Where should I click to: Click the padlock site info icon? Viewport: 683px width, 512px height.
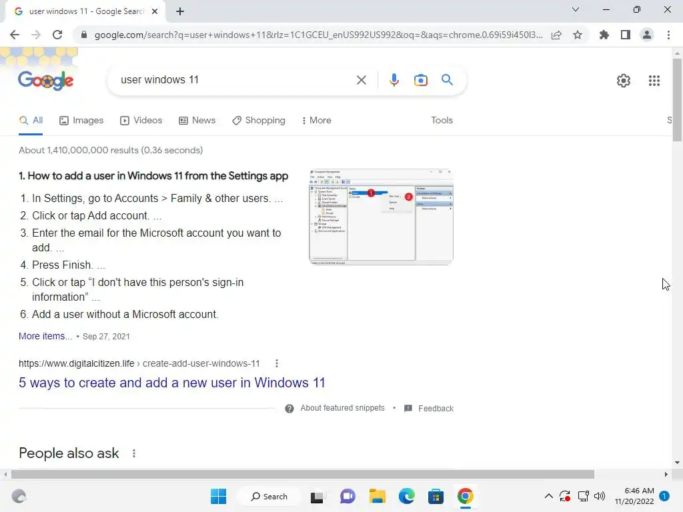84,35
